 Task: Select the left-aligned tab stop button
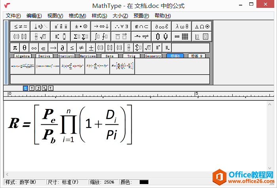(x=26, y=88)
